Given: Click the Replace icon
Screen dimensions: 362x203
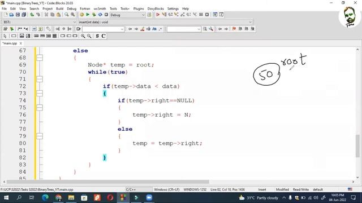Looking at the screenshot, I should 73,15.
